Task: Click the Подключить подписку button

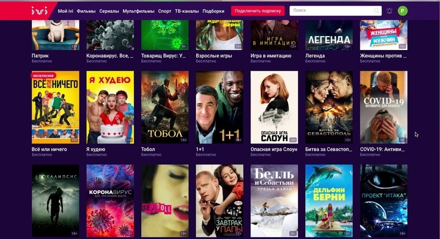Action: pos(258,11)
